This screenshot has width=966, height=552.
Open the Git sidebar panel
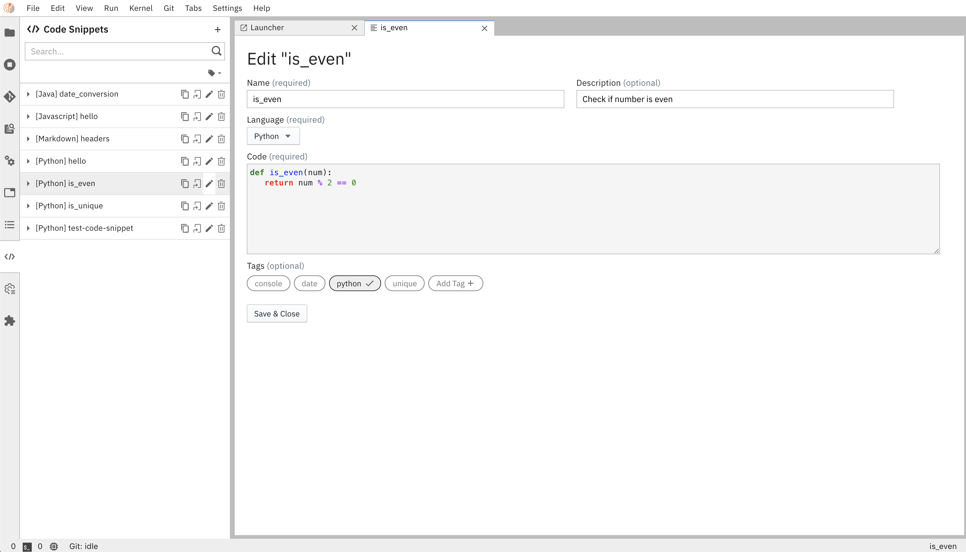(x=10, y=97)
